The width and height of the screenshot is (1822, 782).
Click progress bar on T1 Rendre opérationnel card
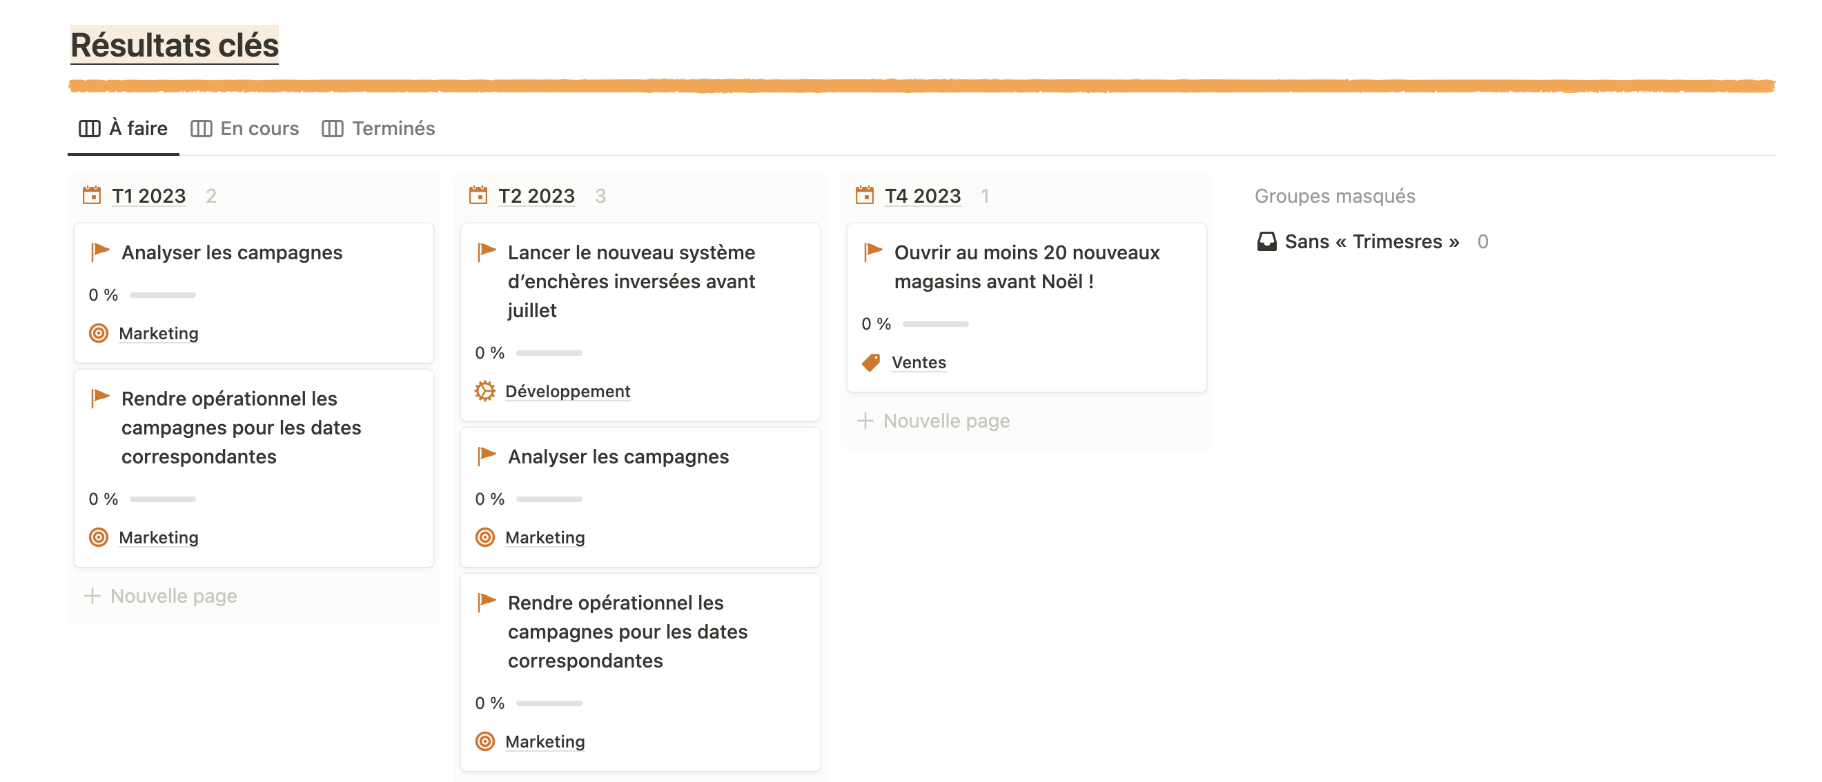click(163, 499)
